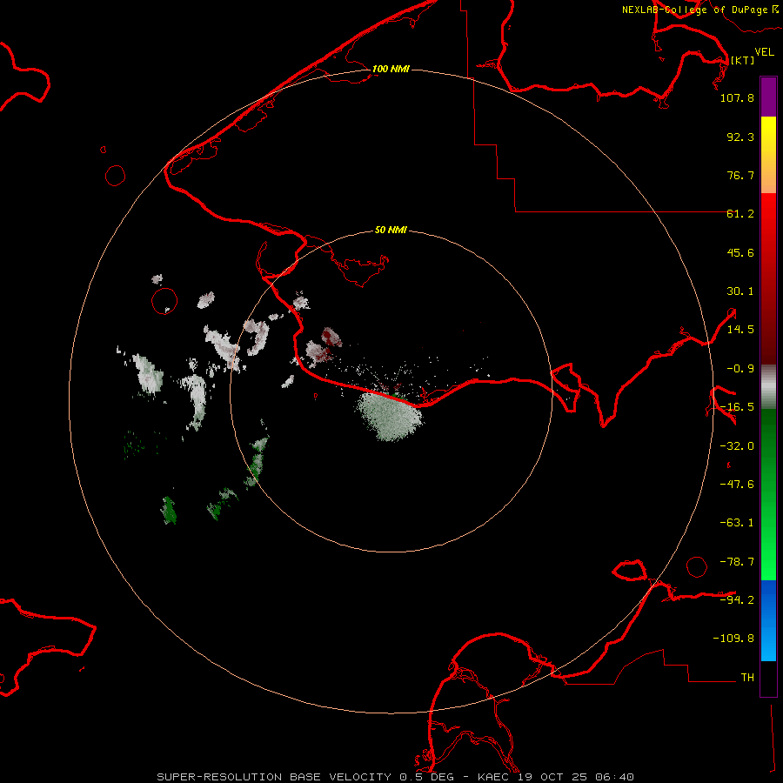Select the 107.8 velocity scale value
This screenshot has height=783, width=783.
click(x=737, y=97)
